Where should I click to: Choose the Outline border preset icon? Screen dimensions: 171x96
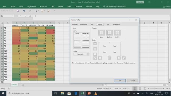point(109,33)
